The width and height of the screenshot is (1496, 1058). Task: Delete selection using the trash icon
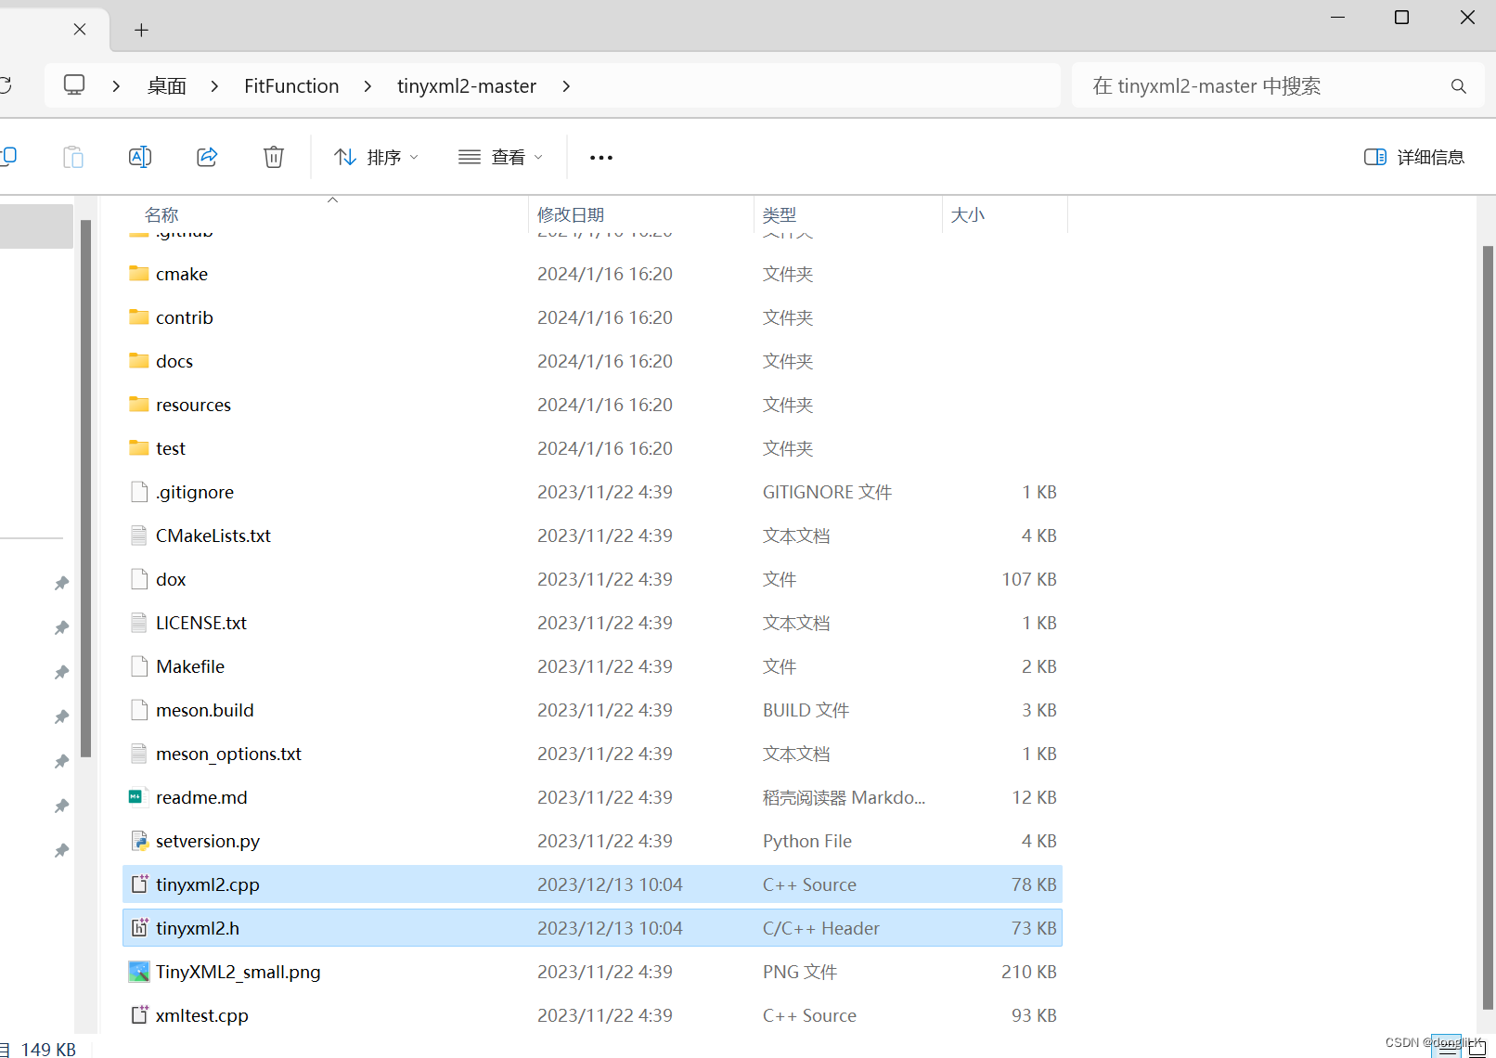pyautogui.click(x=273, y=157)
